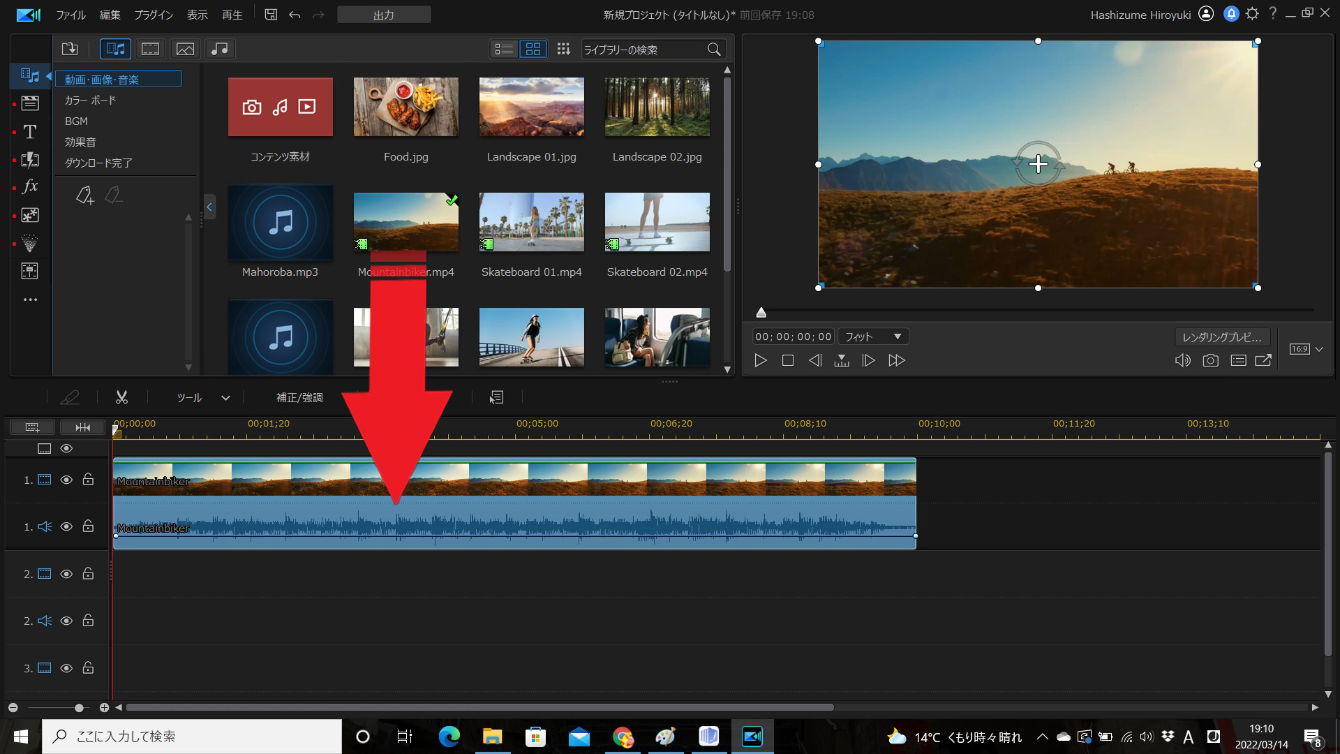The width and height of the screenshot is (1340, 754).
Task: Lock audio track 1
Action: [88, 526]
